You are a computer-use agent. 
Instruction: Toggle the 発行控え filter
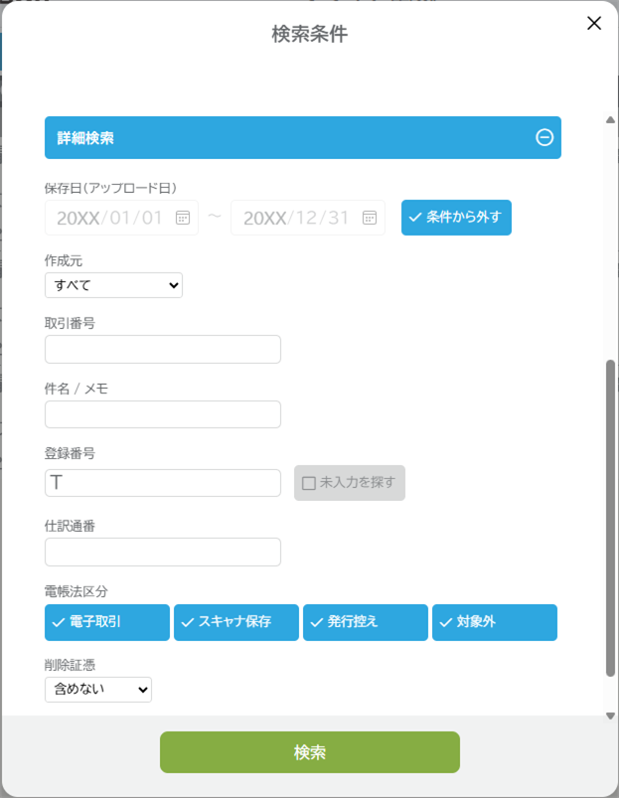366,622
